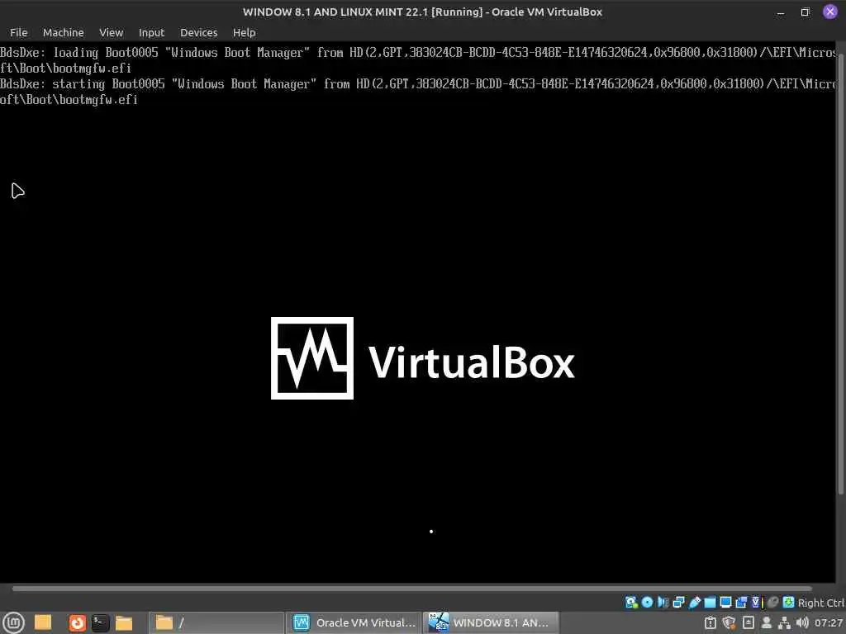Minimize the VirtualBox VM window

pos(781,12)
